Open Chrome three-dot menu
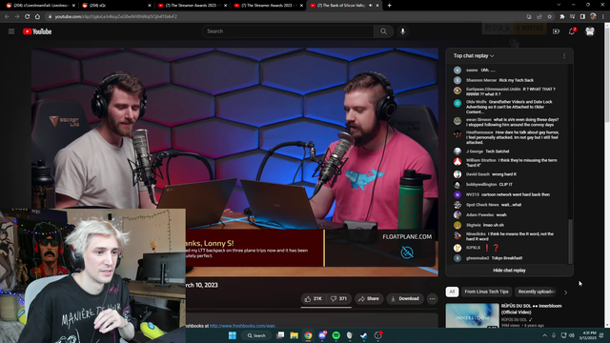Image resolution: width=610 pixels, height=343 pixels. tap(603, 17)
